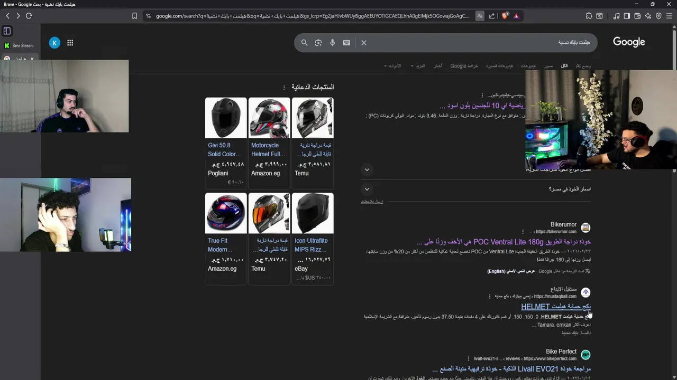Switch to the News results tab
The height and width of the screenshot is (380, 677).
click(x=438, y=66)
